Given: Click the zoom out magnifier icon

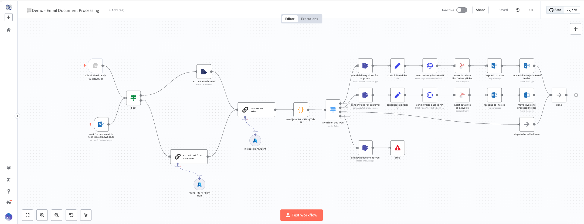Looking at the screenshot, I should click(x=57, y=215).
